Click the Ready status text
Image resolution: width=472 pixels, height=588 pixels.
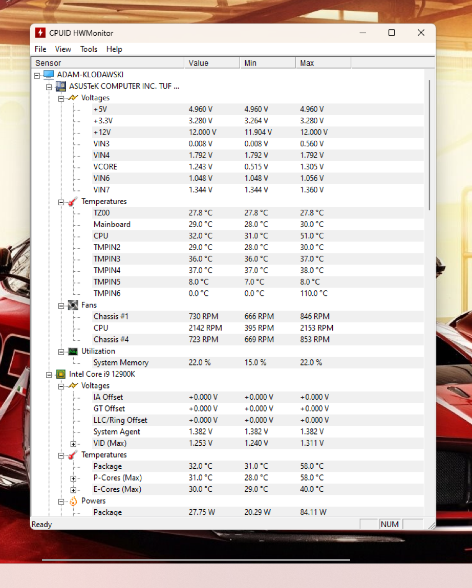(41, 525)
